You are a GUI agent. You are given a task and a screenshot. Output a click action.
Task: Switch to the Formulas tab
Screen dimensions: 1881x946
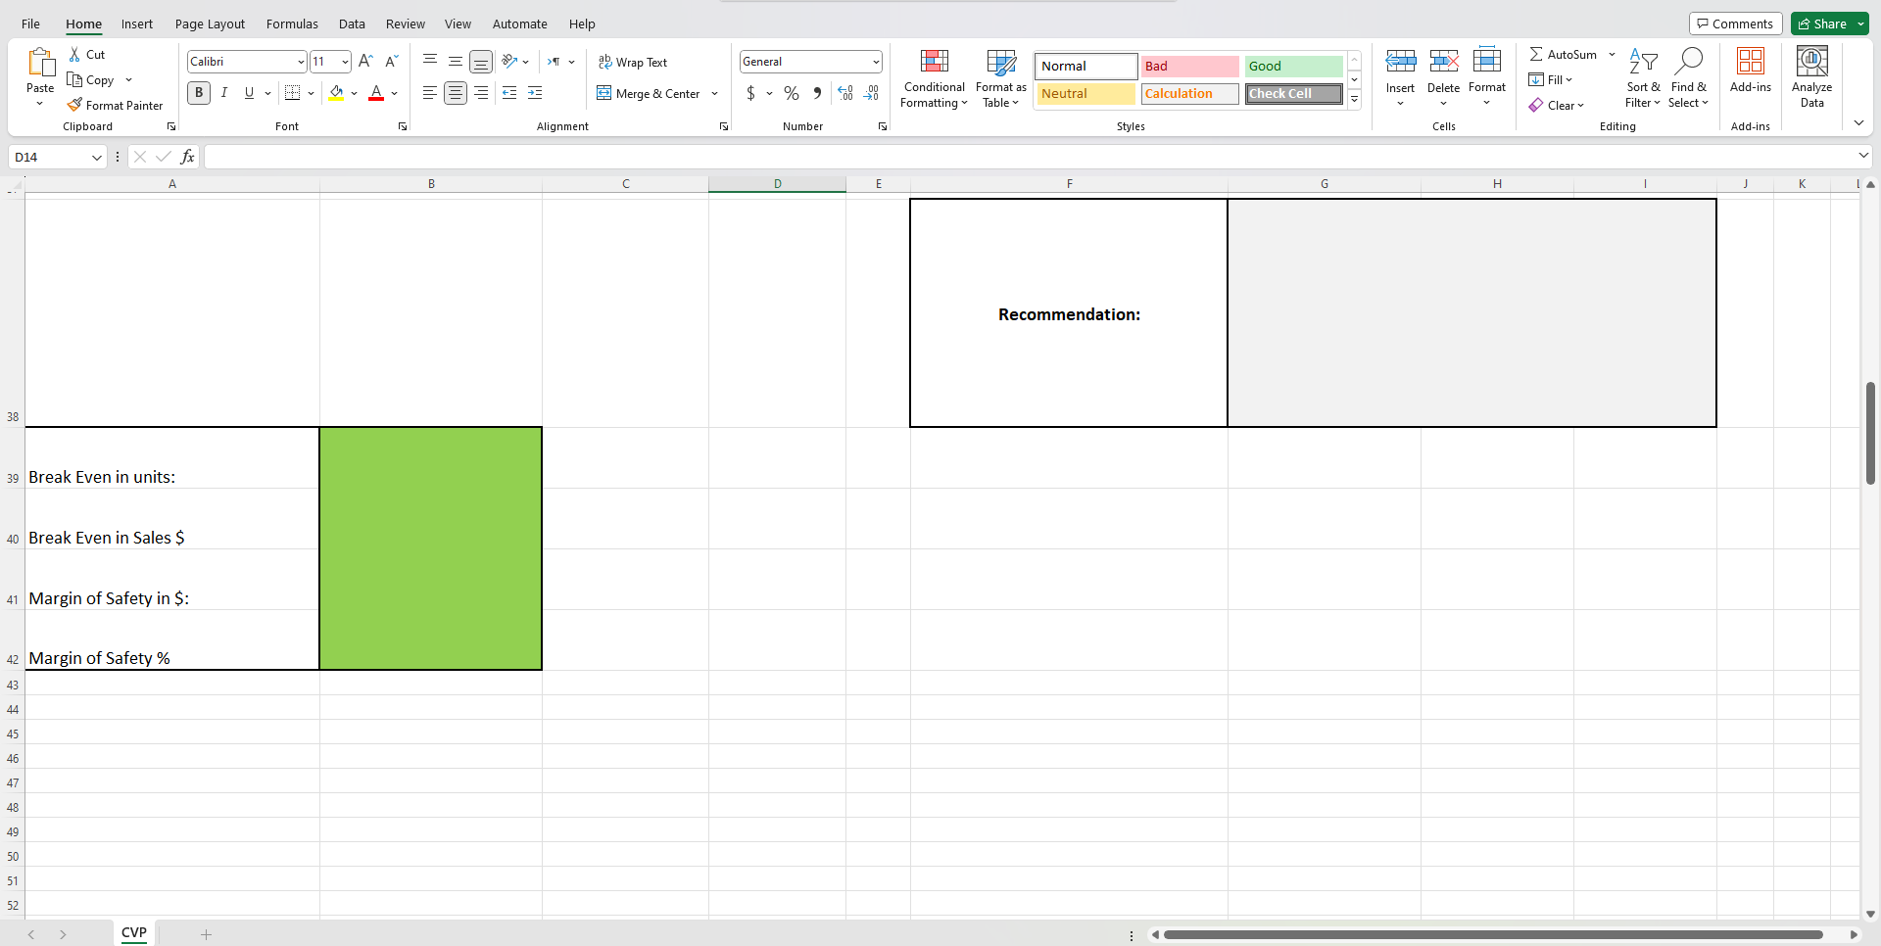[x=292, y=24]
